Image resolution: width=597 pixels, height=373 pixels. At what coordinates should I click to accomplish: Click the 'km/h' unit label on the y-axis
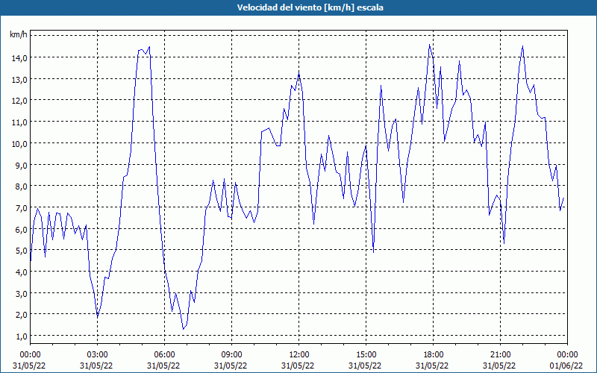point(19,35)
